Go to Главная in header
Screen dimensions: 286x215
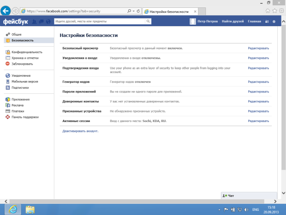pyautogui.click(x=254, y=21)
